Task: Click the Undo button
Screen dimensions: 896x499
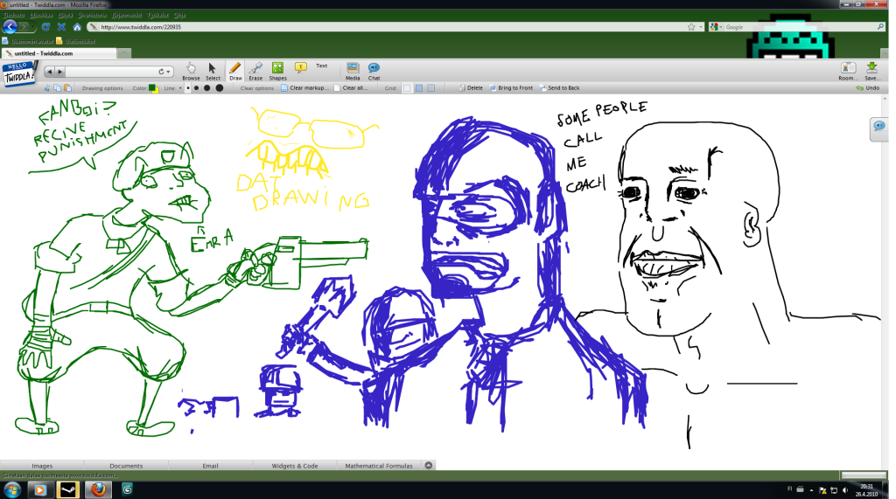Action: tap(867, 88)
